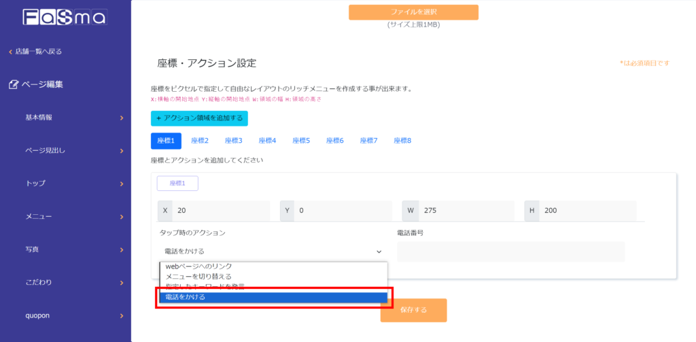696x342 pixels.
Task: Select the 座標8 tab
Action: point(402,141)
